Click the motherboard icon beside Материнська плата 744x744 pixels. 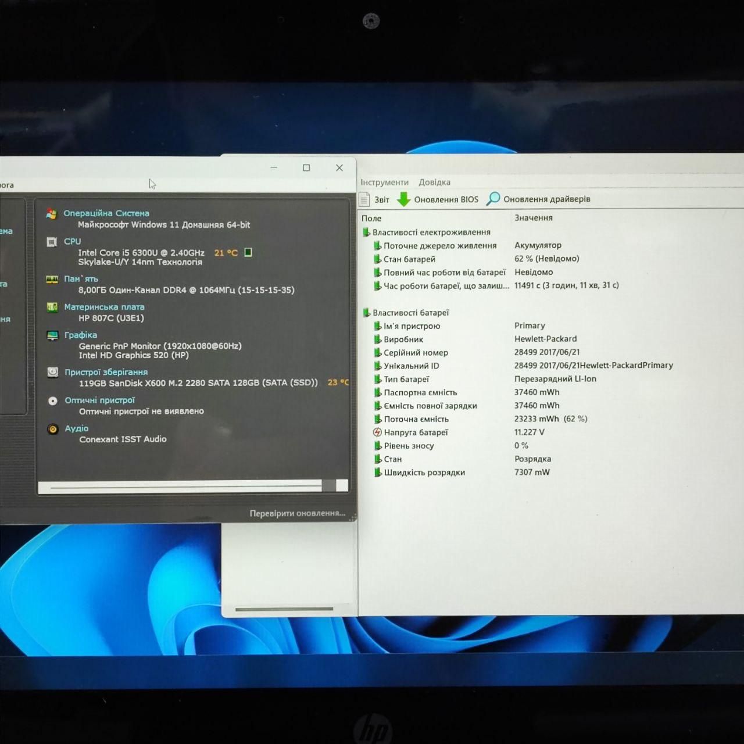tap(52, 307)
